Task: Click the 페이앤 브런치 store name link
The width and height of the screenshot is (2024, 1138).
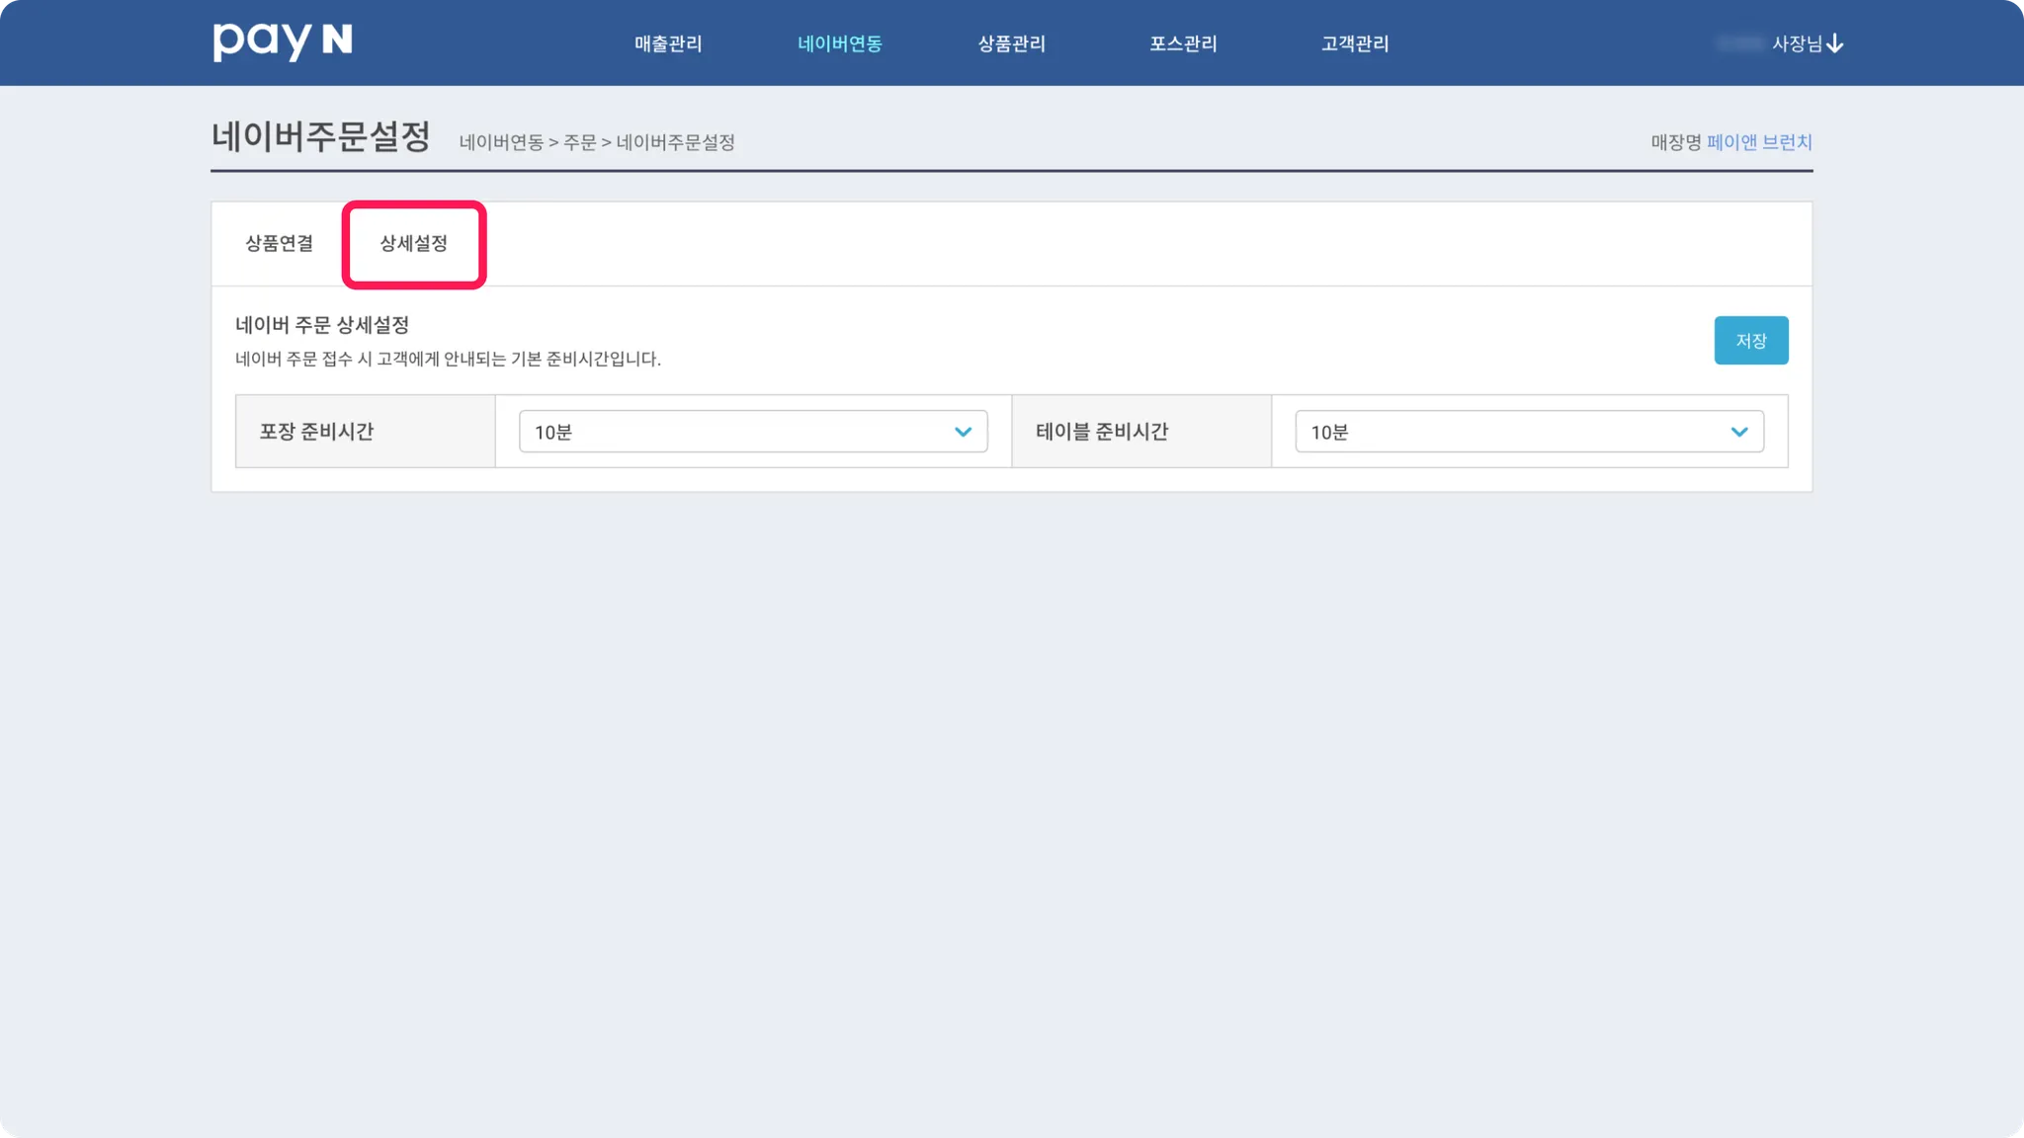Action: coord(1759,142)
